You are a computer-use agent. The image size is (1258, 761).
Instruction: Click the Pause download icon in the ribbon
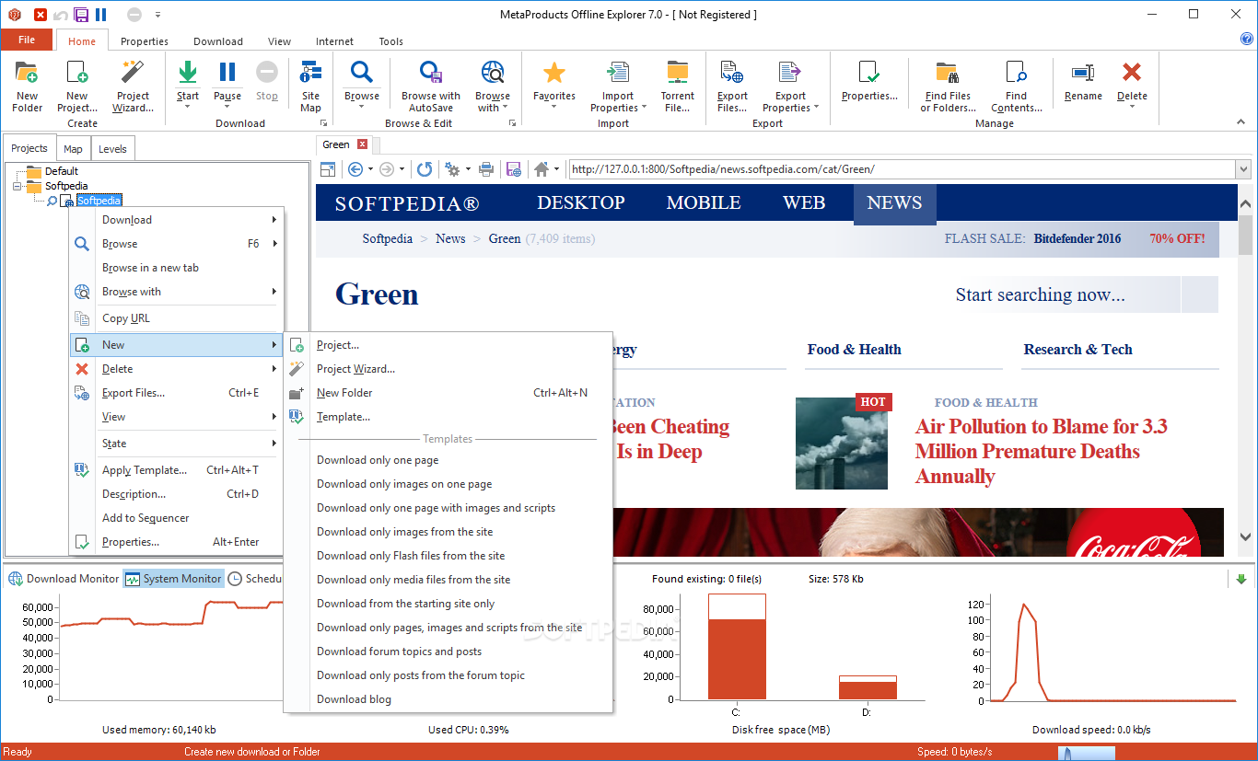tap(227, 73)
